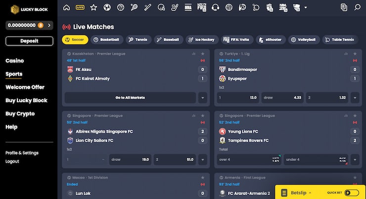Open live stream icon for Bandirmaspor match
The image size is (366, 199).
pyautogui.click(x=355, y=61)
